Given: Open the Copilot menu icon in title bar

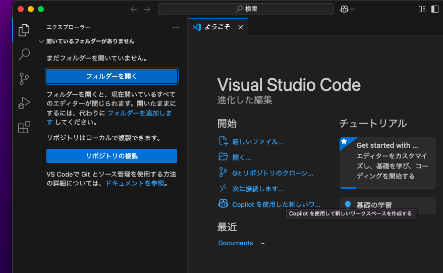Looking at the screenshot, I should click(x=344, y=9).
